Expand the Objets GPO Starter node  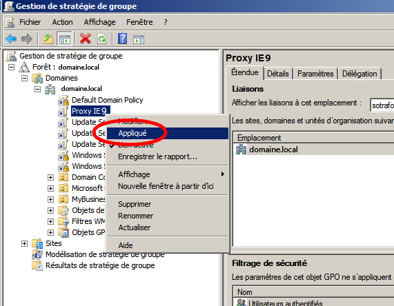(50, 233)
